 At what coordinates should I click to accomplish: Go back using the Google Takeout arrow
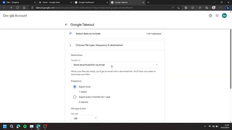coord(66,25)
